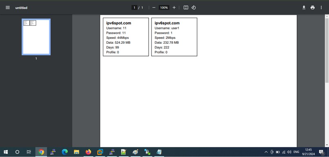
Task: Open Firefox from the taskbar
Action: coord(88,152)
